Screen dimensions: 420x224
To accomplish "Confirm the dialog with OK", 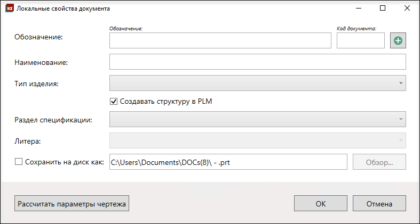I will pyautogui.click(x=321, y=203).
